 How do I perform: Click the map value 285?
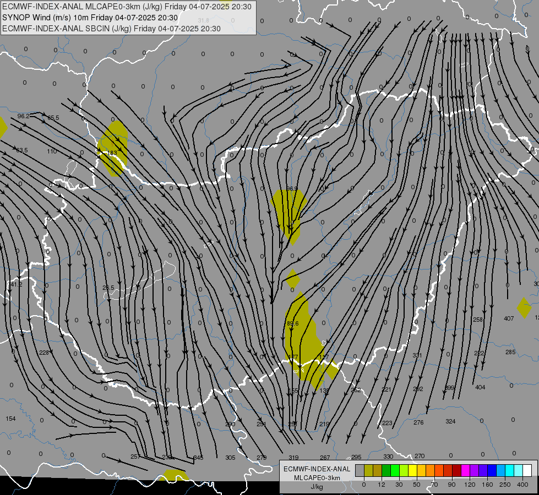(510, 353)
